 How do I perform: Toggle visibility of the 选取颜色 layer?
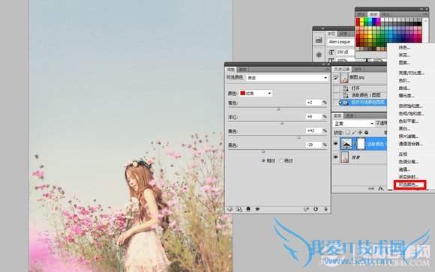336,144
